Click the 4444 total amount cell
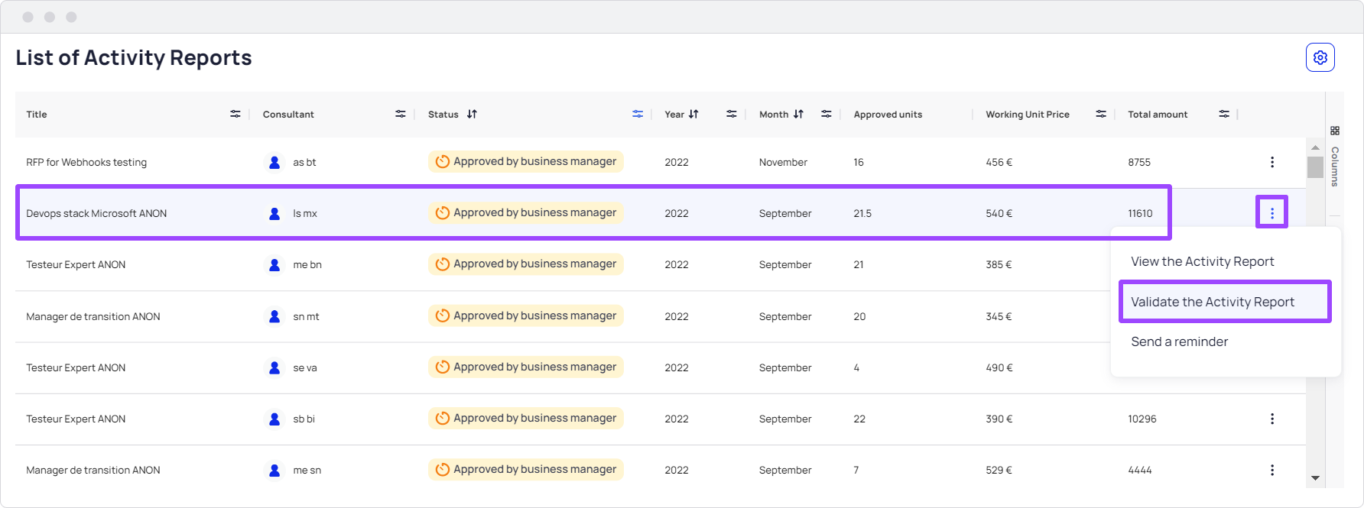The width and height of the screenshot is (1364, 508). tap(1140, 470)
